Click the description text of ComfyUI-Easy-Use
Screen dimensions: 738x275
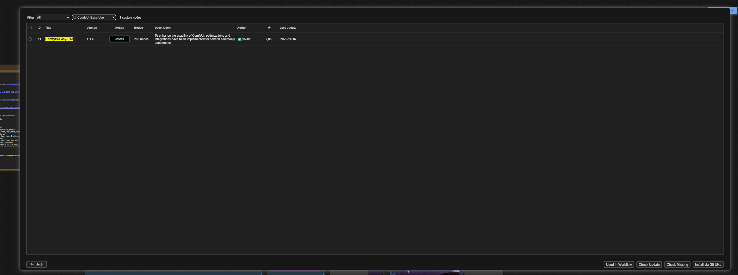[x=195, y=39]
